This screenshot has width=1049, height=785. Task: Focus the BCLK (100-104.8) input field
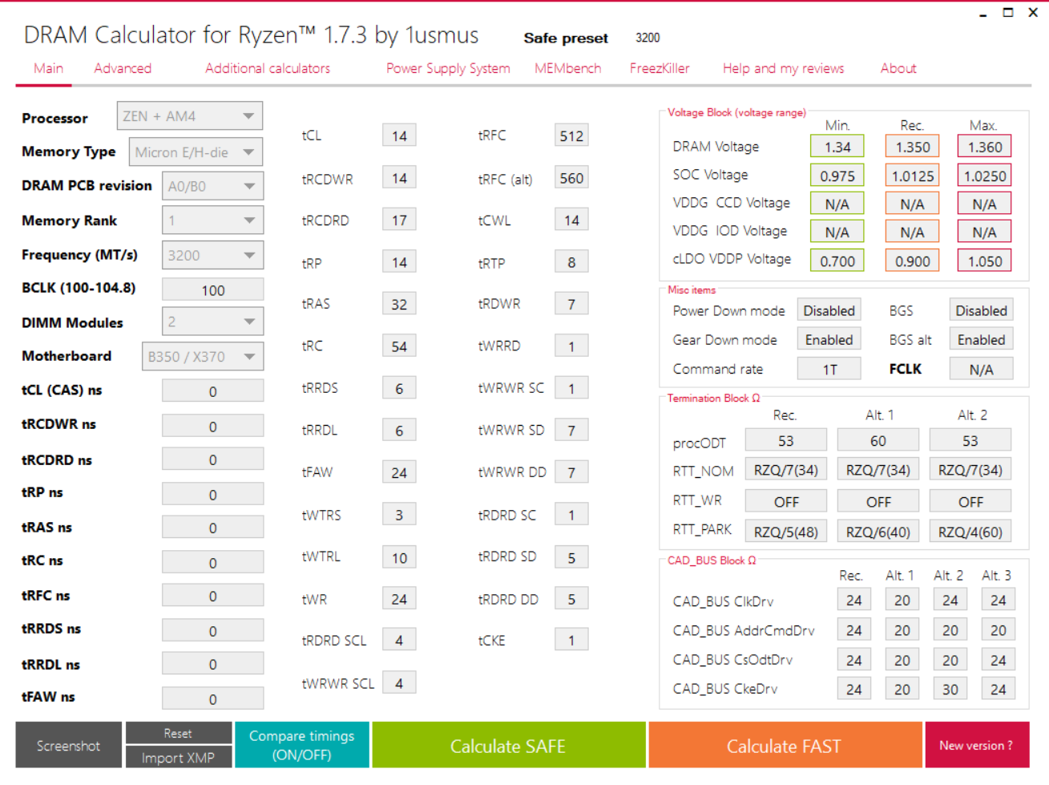pos(212,289)
